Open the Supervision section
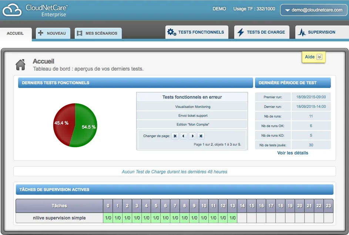Screen dimensions: 349x235 [x=322, y=32]
